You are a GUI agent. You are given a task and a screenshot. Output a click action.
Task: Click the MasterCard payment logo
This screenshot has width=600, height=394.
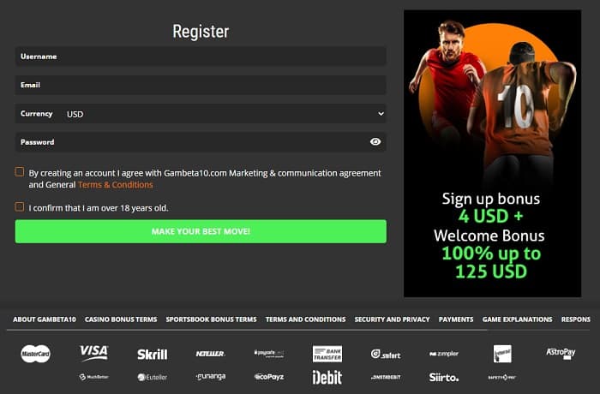tap(36, 354)
